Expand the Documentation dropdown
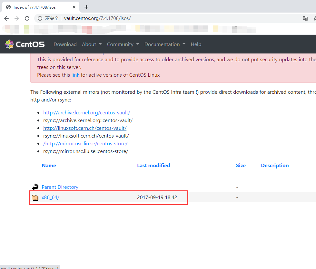This screenshot has width=316, height=269. coord(165,44)
